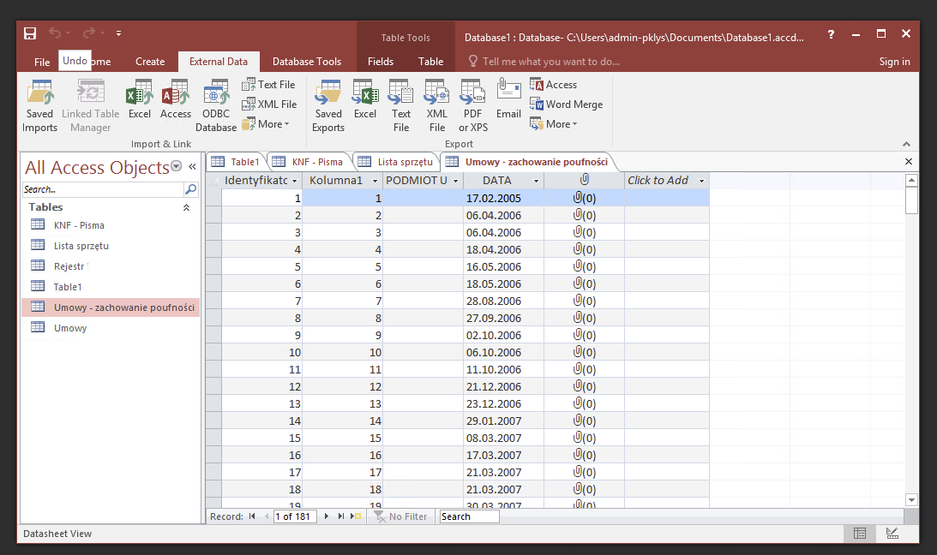Click the Word Merge icon
Viewport: 937px width, 555px height.
567,104
